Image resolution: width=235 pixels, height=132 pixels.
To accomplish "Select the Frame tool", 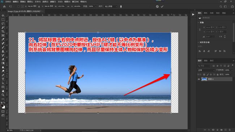I will point(3,35).
